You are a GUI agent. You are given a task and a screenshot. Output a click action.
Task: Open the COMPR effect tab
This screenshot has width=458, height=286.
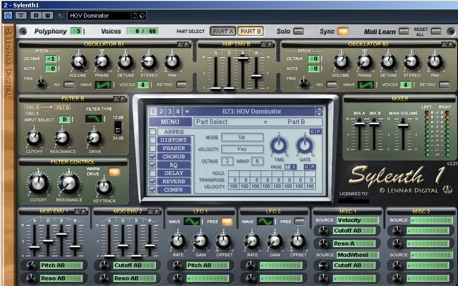173,189
